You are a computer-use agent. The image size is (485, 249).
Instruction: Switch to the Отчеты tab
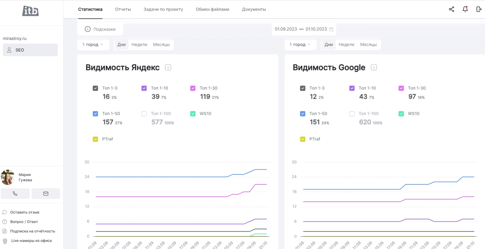[x=123, y=9]
